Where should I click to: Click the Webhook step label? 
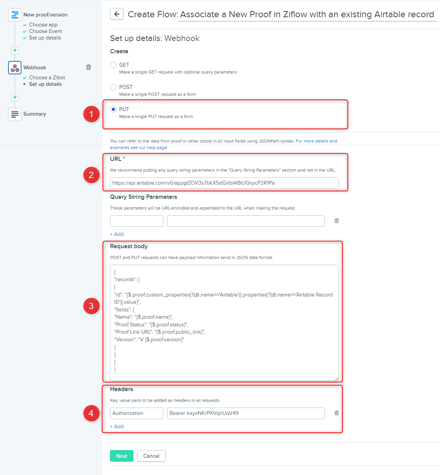pyautogui.click(x=34, y=67)
